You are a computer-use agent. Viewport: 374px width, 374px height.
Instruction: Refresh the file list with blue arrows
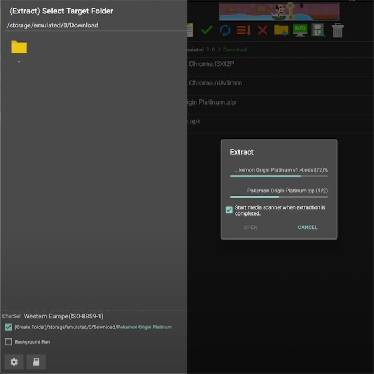[x=225, y=30]
